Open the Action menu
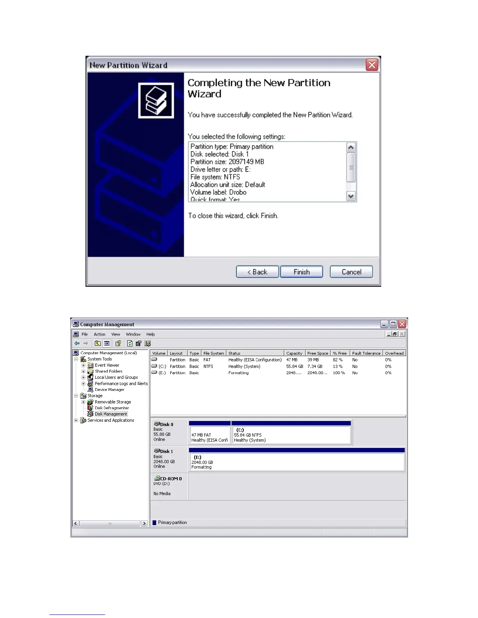Screen dimensions: 478x618 (100, 334)
